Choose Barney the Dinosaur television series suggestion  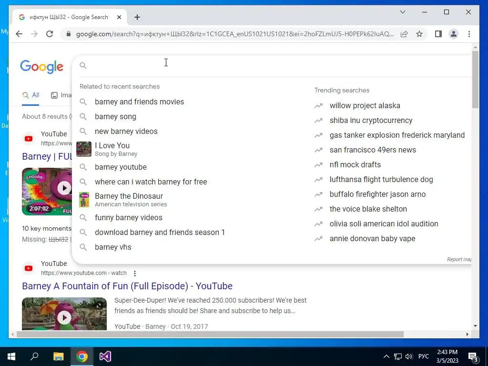pos(131,200)
